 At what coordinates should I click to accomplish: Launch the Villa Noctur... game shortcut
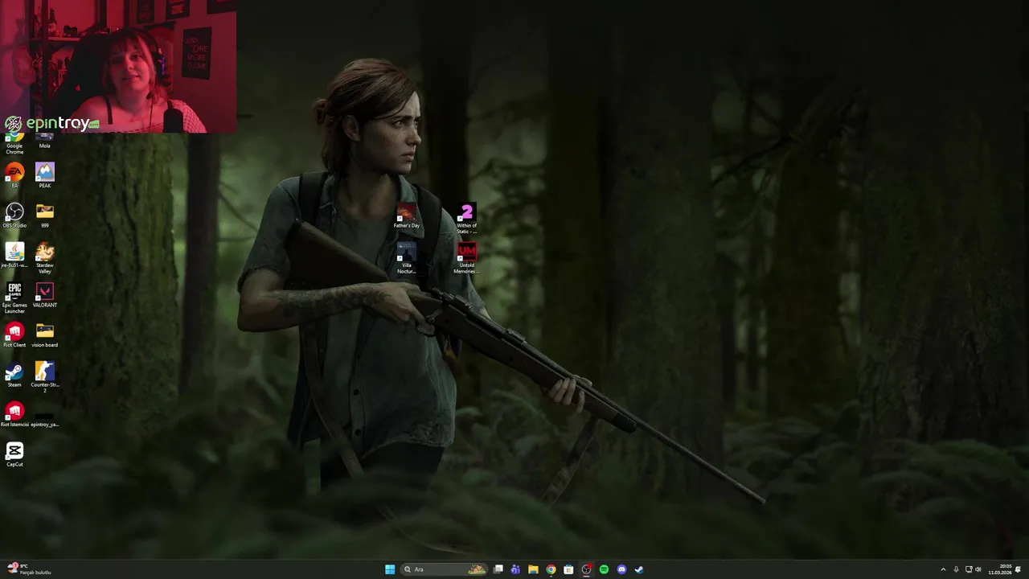tap(407, 258)
